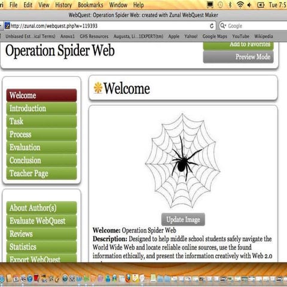The width and height of the screenshot is (287, 287).
Task: Click the zunal.com URL address field
Action: (x=109, y=26)
